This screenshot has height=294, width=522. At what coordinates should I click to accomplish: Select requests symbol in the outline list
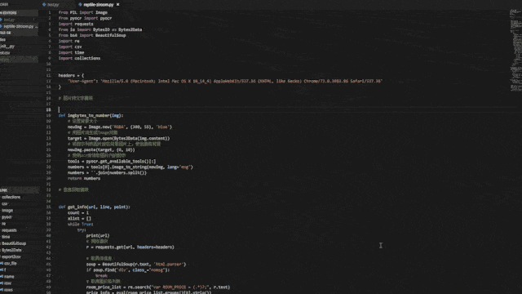(9, 230)
